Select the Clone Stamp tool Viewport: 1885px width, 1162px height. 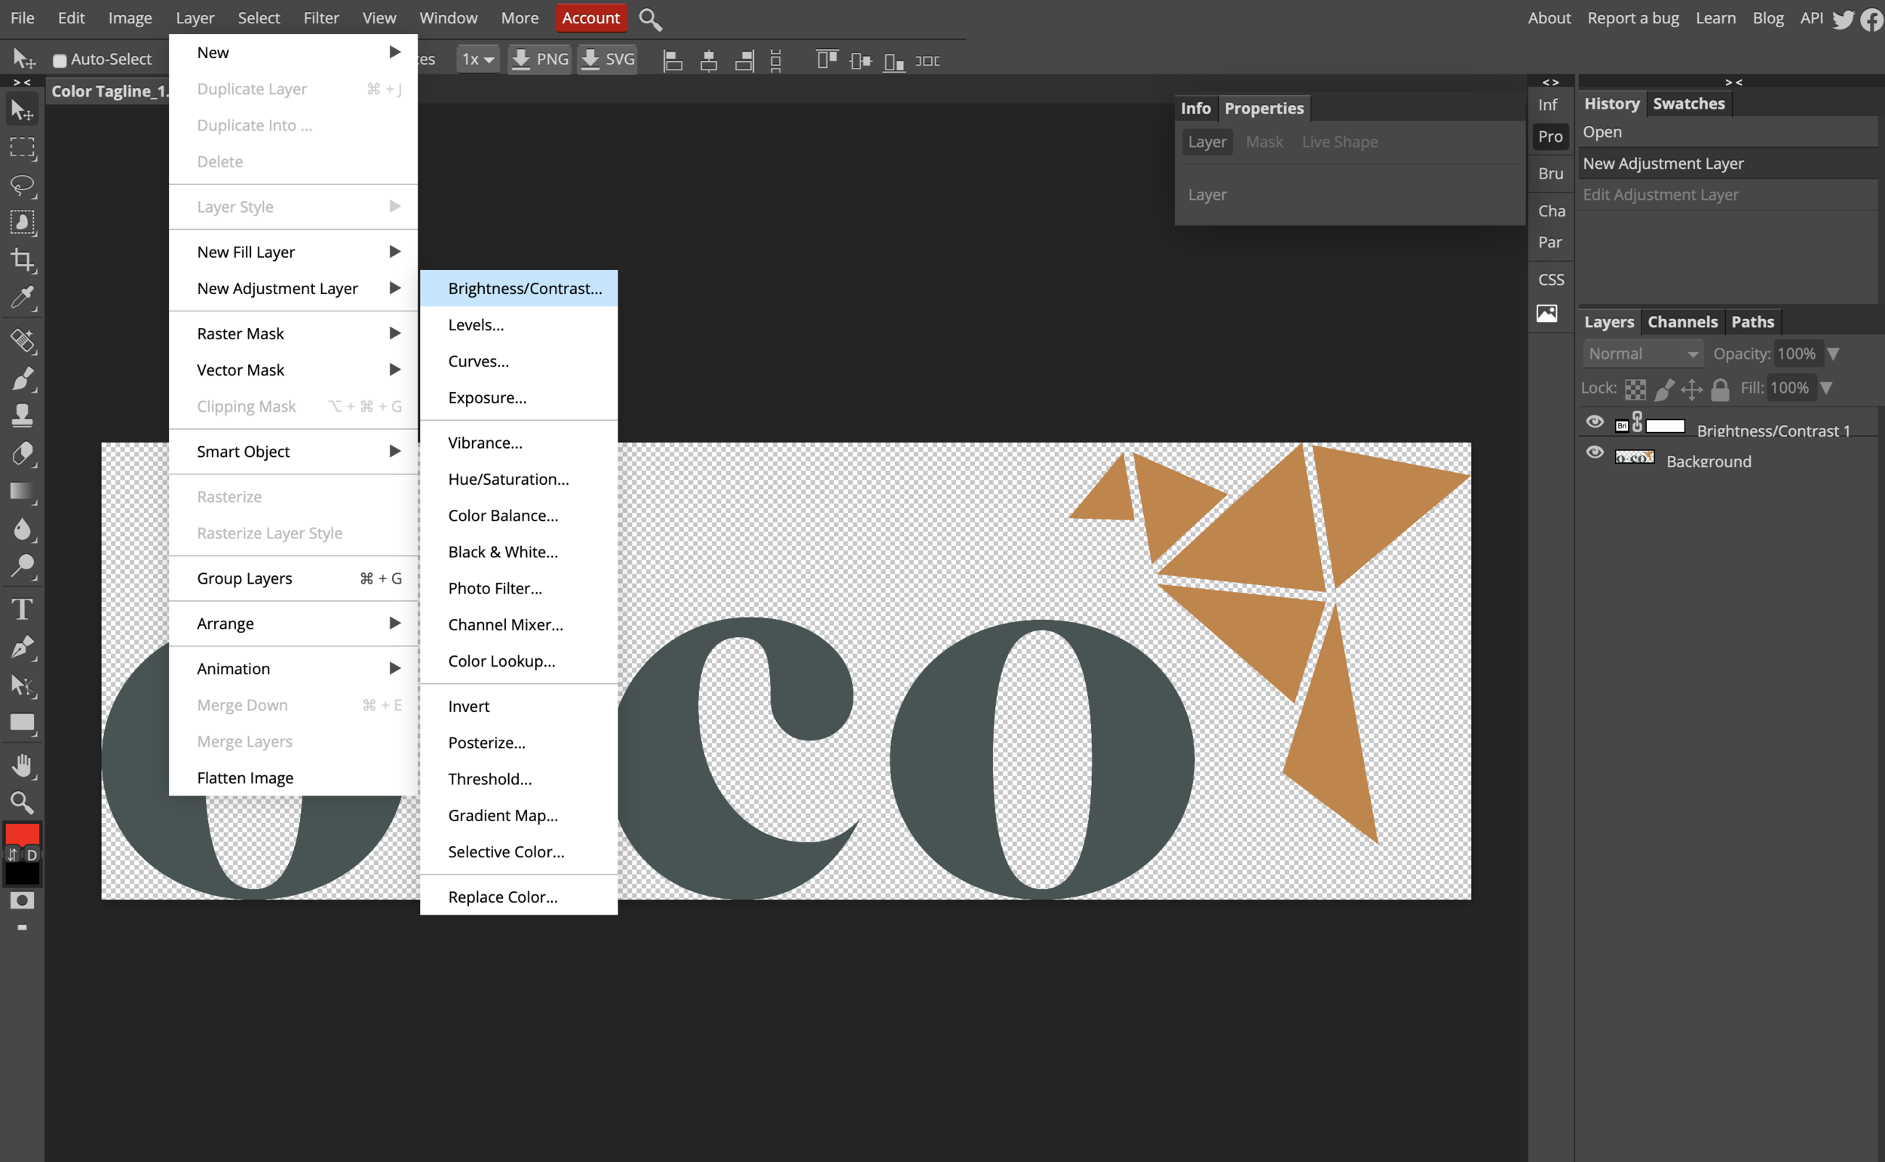point(23,415)
